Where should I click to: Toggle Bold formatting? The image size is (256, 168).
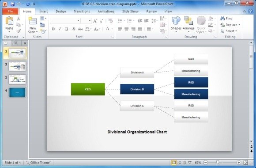click(x=53, y=29)
